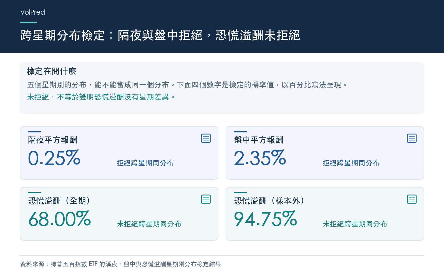Open notes icon on 恐慌溢酬（樣本外） card

click(x=412, y=199)
